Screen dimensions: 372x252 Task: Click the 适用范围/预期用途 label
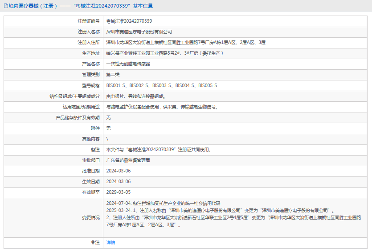[x=81, y=107]
